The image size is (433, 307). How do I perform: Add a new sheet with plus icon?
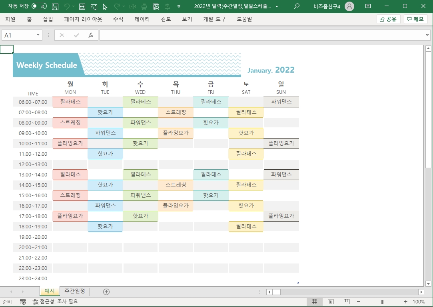tap(106, 292)
